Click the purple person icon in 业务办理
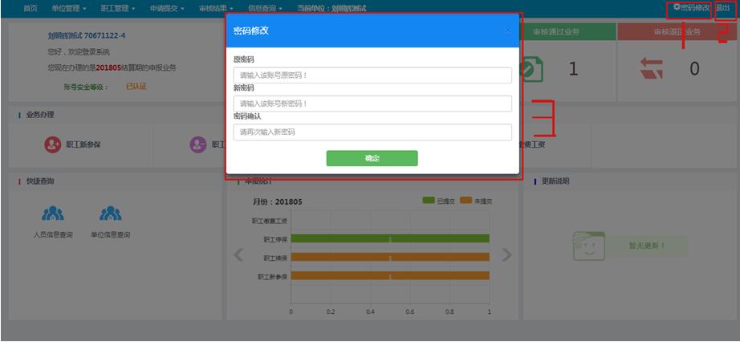The width and height of the screenshot is (740, 342). (x=197, y=145)
